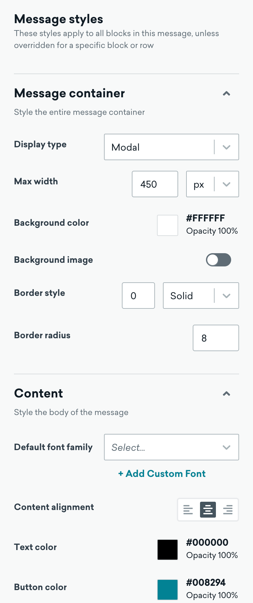This screenshot has height=603, width=253.
Task: Click the Border radius input field
Action: [x=216, y=338]
